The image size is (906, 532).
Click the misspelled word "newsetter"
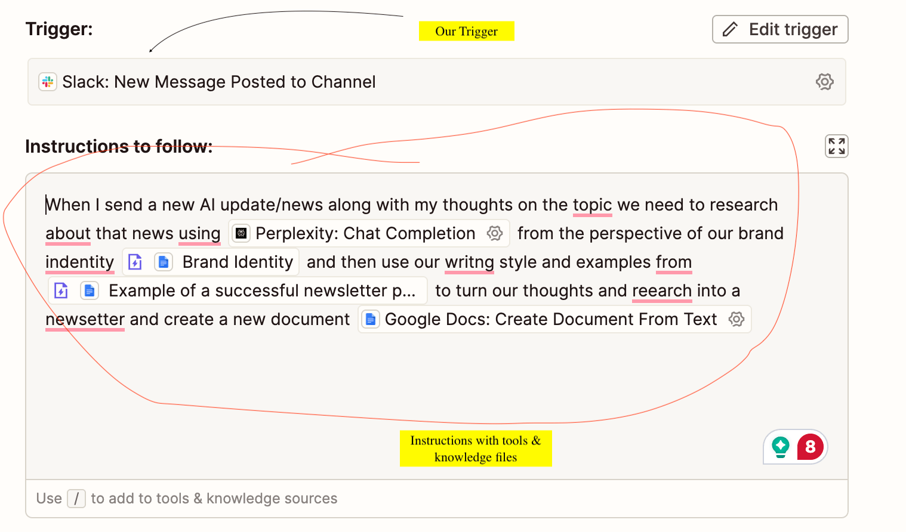pyautogui.click(x=85, y=319)
